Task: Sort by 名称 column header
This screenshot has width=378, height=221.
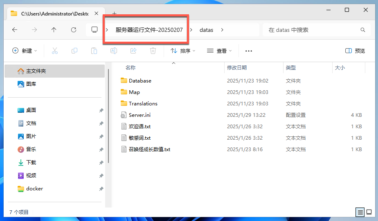Action: coord(130,68)
